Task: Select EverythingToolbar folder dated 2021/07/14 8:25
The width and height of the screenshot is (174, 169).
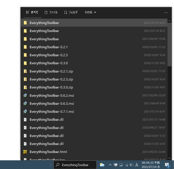Action: [x=94, y=23]
